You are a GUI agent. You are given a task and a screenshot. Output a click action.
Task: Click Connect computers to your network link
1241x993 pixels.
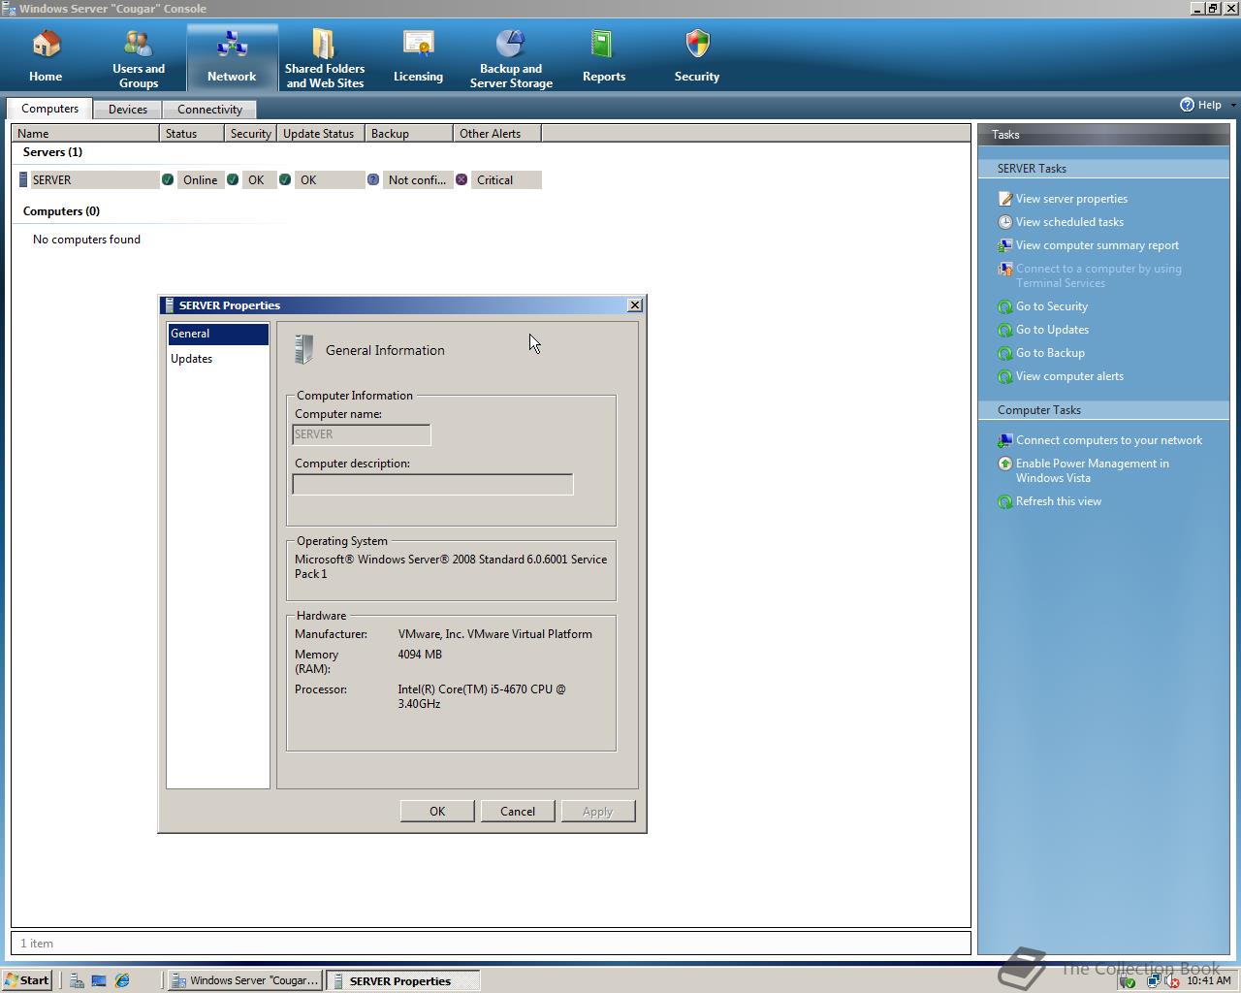(1109, 440)
